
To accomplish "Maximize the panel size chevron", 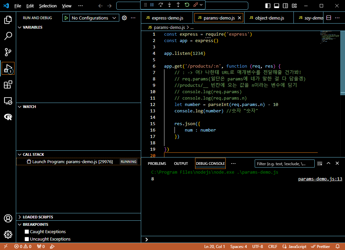I will tap(328, 163).
